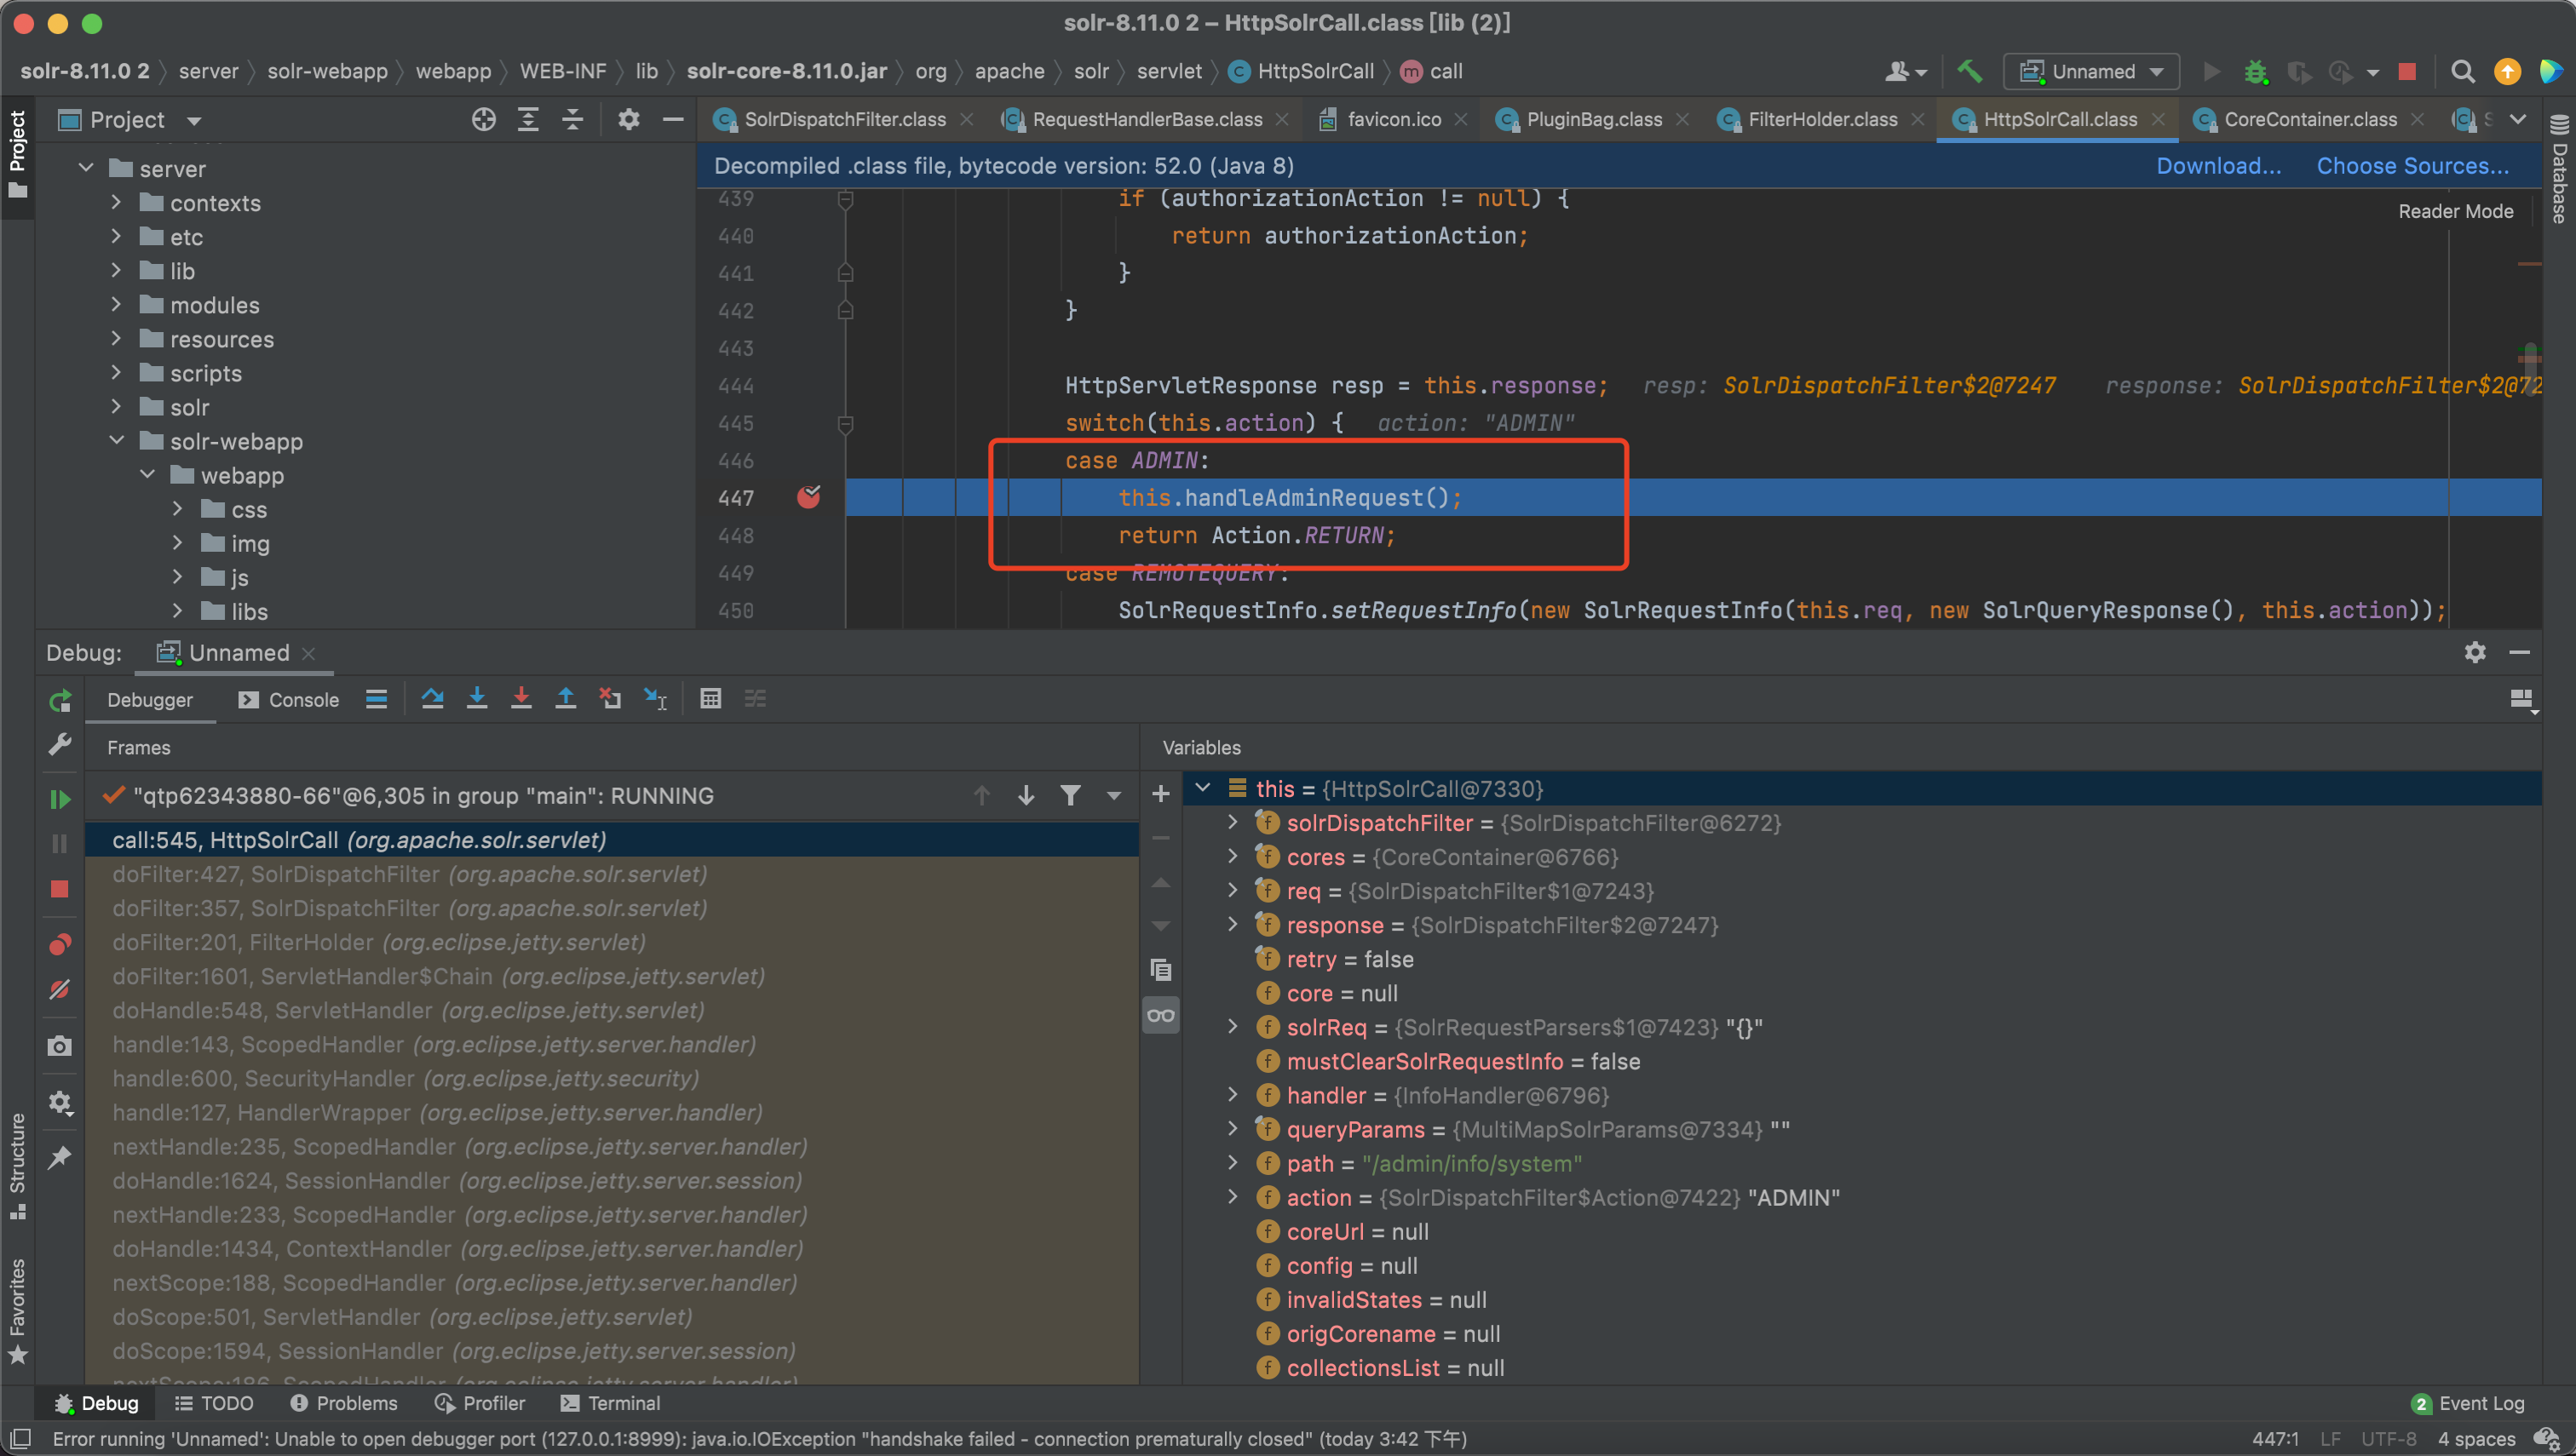The width and height of the screenshot is (2576, 1456).
Task: Toggle Reader Mode in editor
Action: [x=2456, y=211]
